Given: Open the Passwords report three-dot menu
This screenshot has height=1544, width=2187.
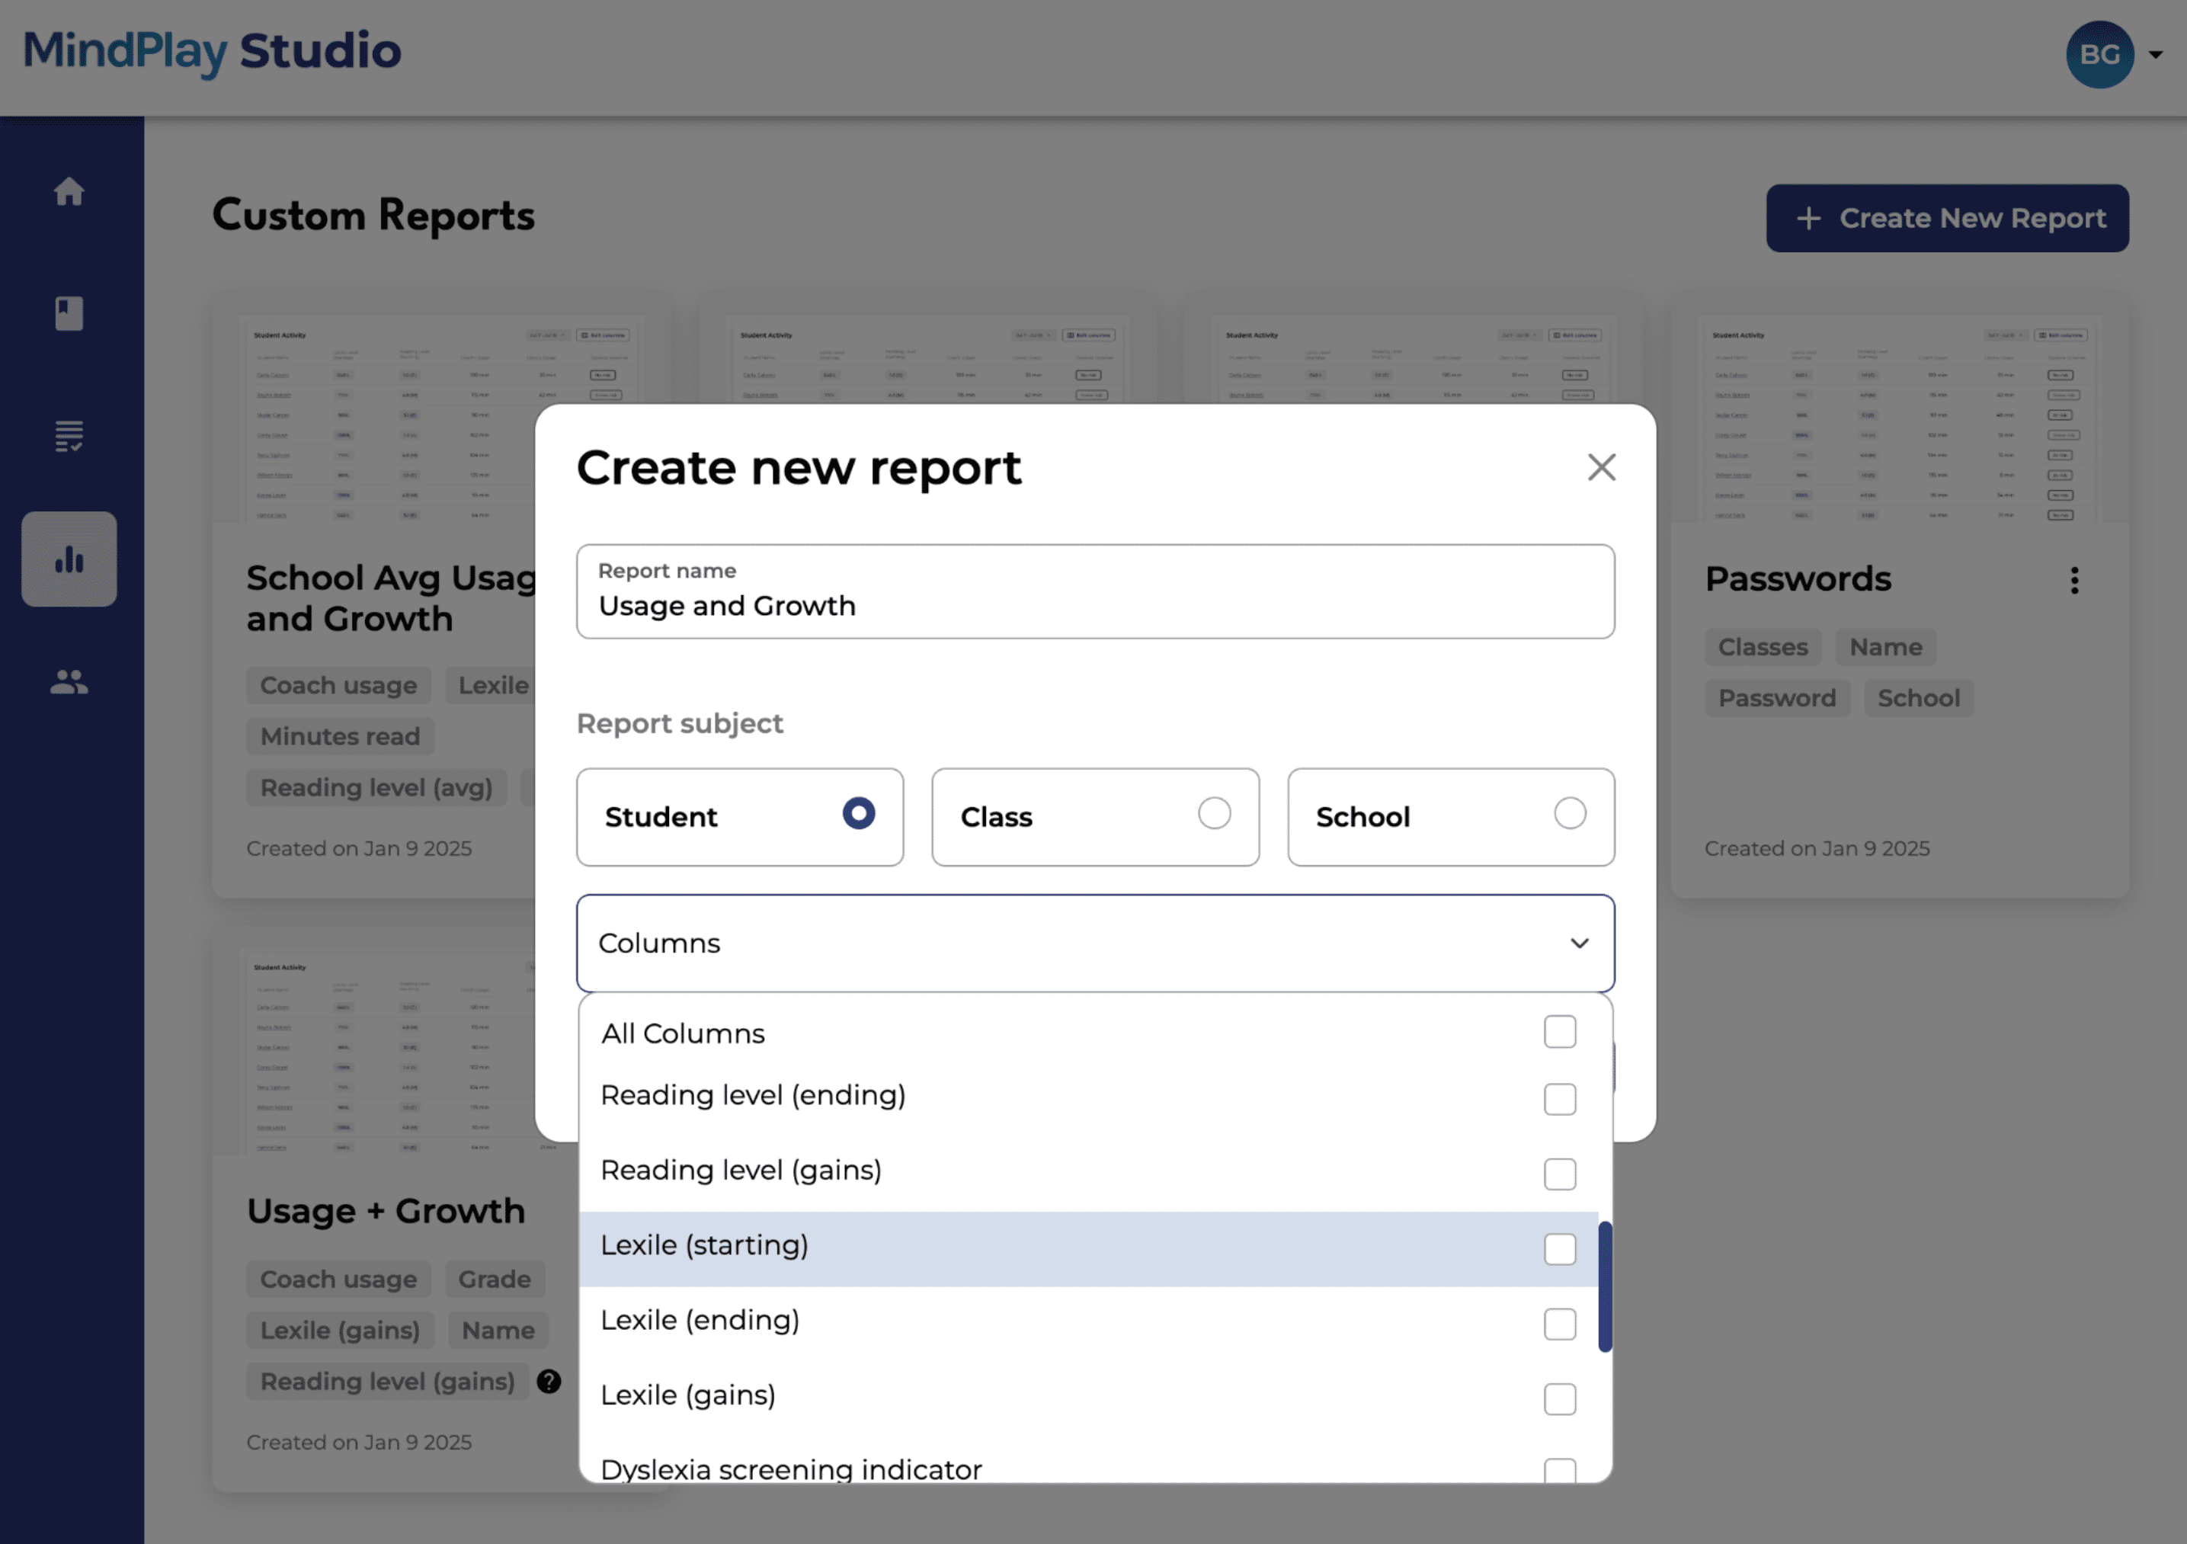Looking at the screenshot, I should (x=2073, y=580).
